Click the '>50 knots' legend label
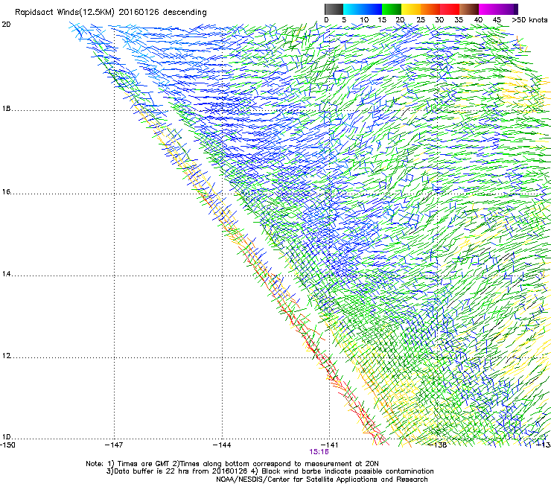This screenshot has width=551, height=484. click(529, 20)
